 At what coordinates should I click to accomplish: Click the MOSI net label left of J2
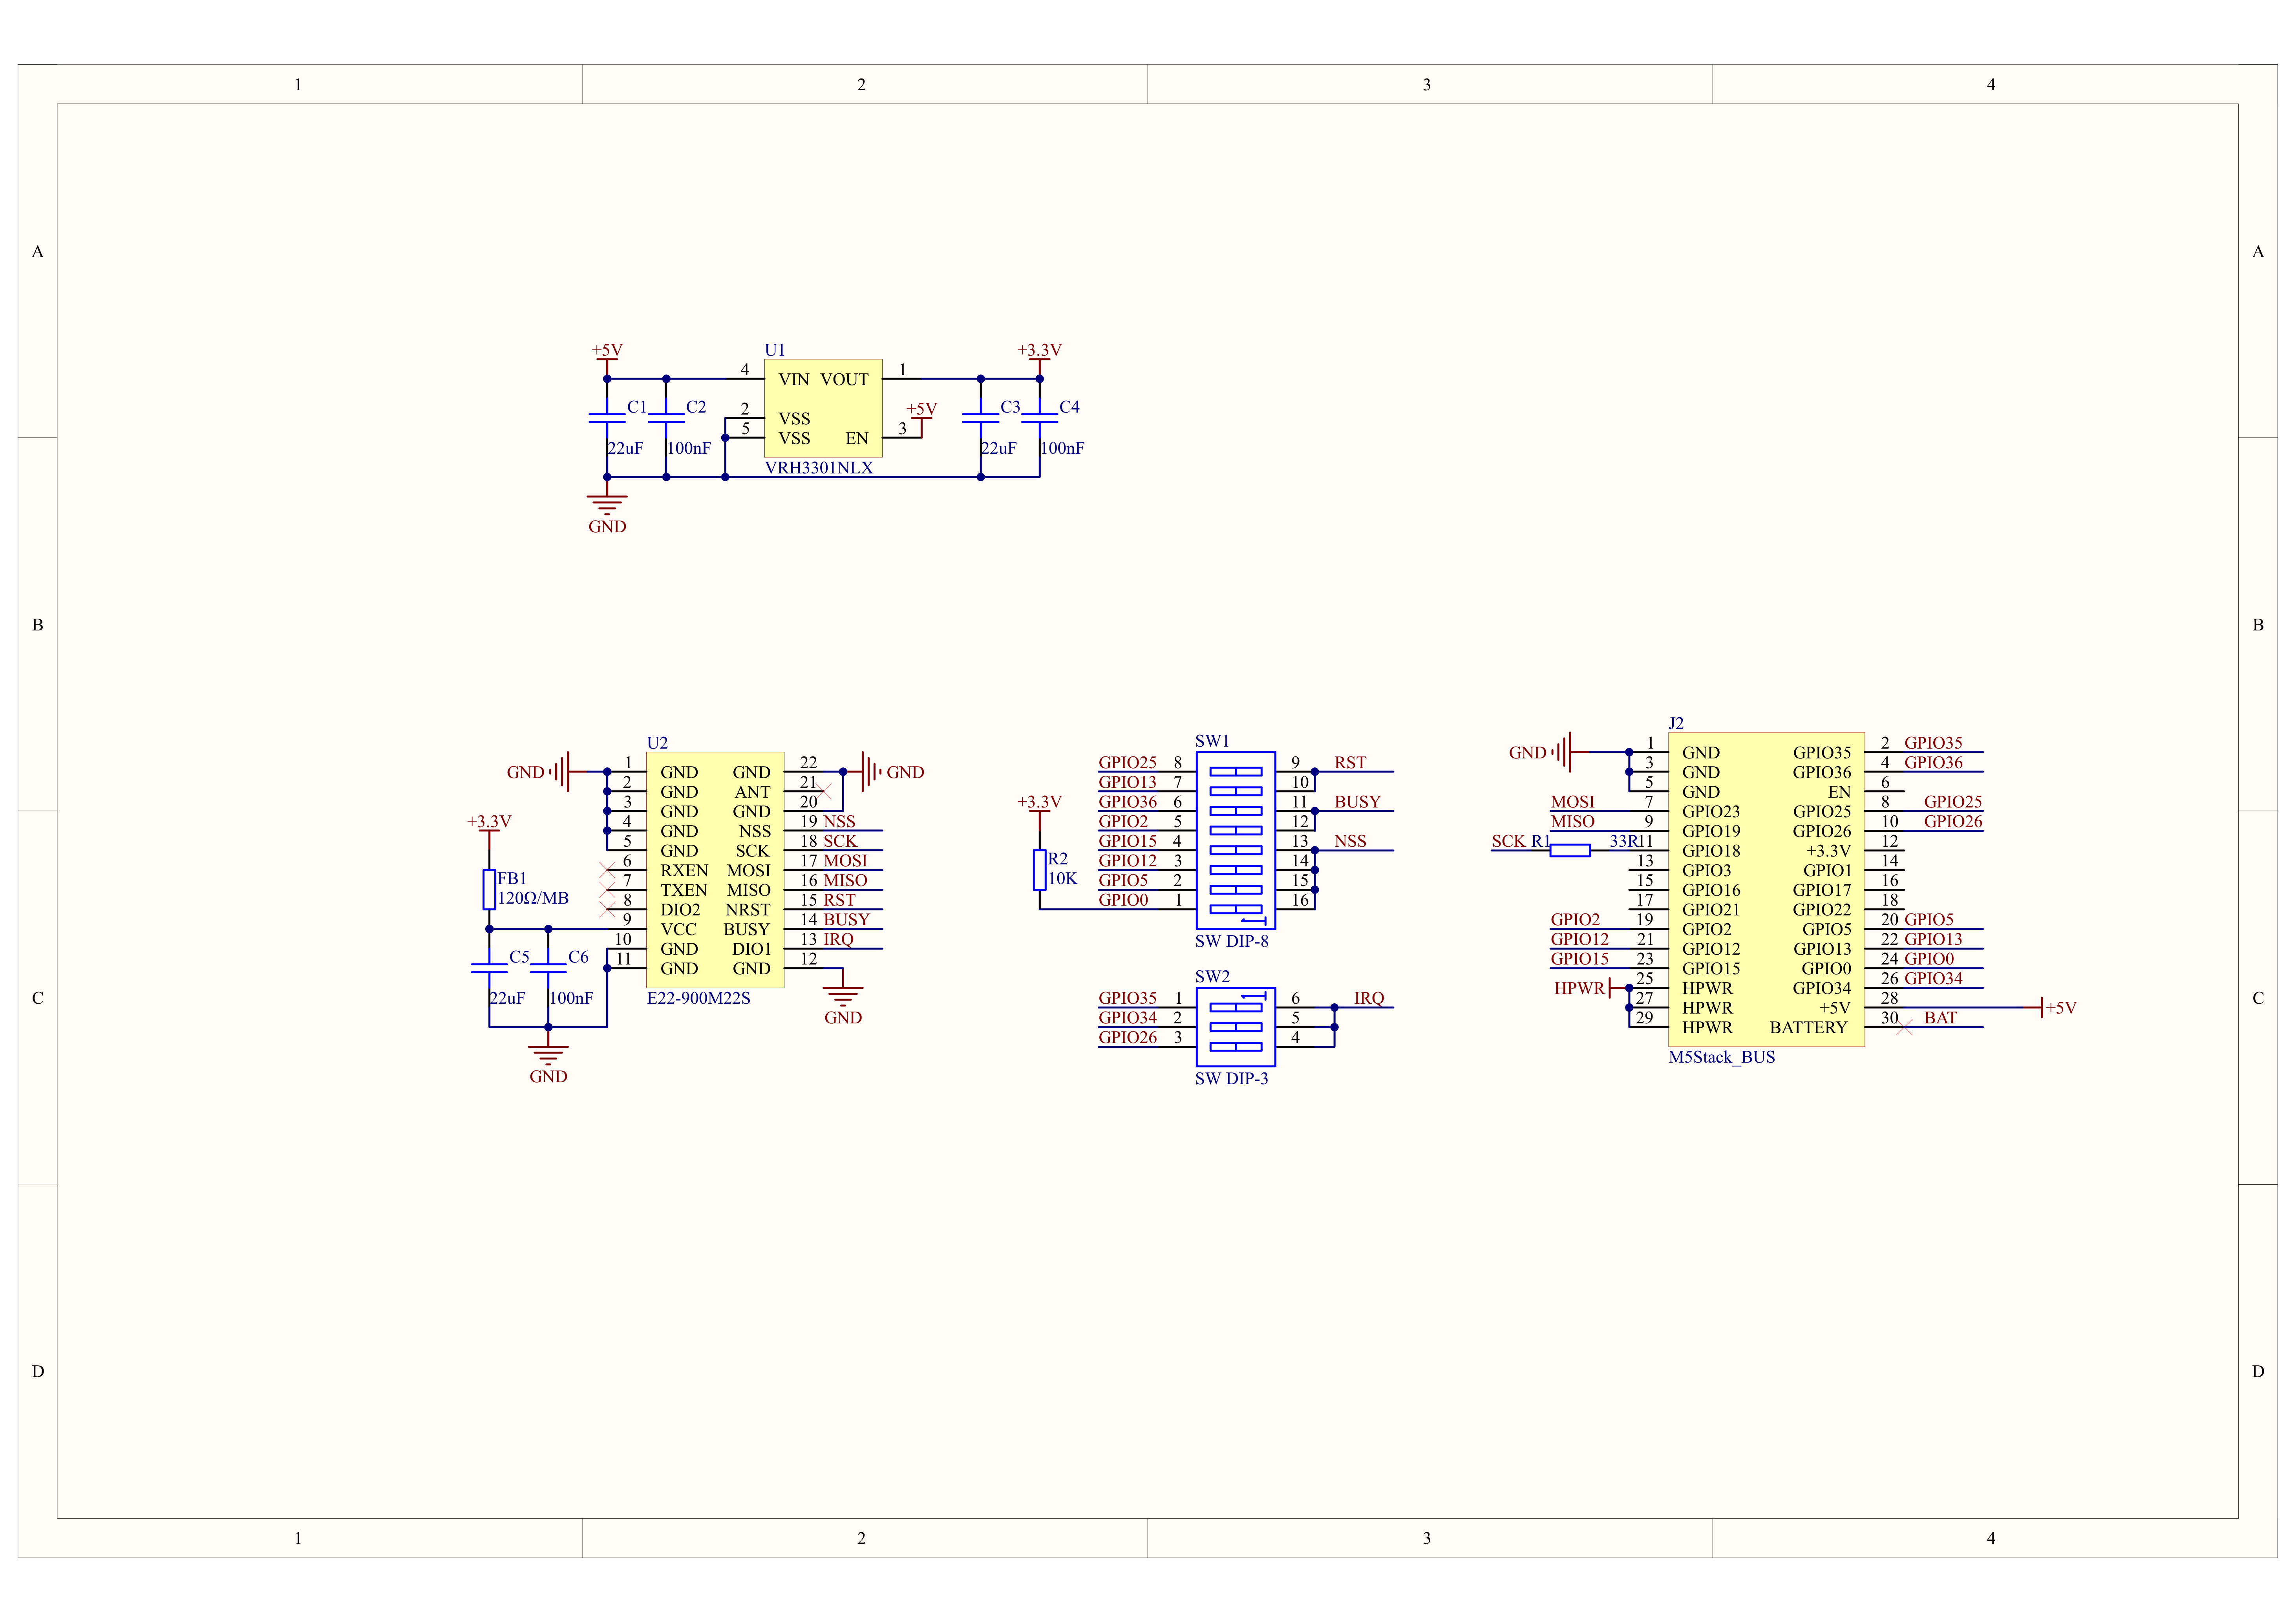[1572, 802]
